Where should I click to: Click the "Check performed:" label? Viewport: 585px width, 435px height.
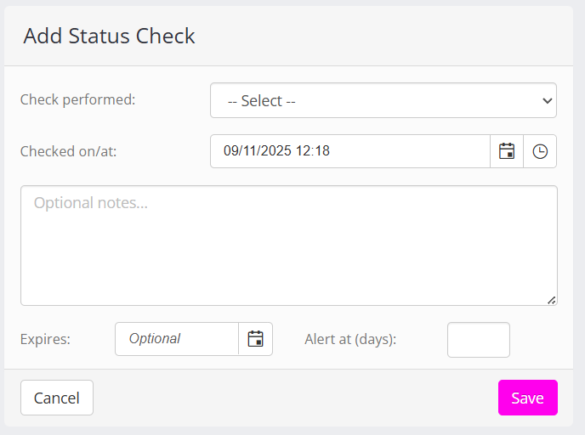(x=77, y=99)
